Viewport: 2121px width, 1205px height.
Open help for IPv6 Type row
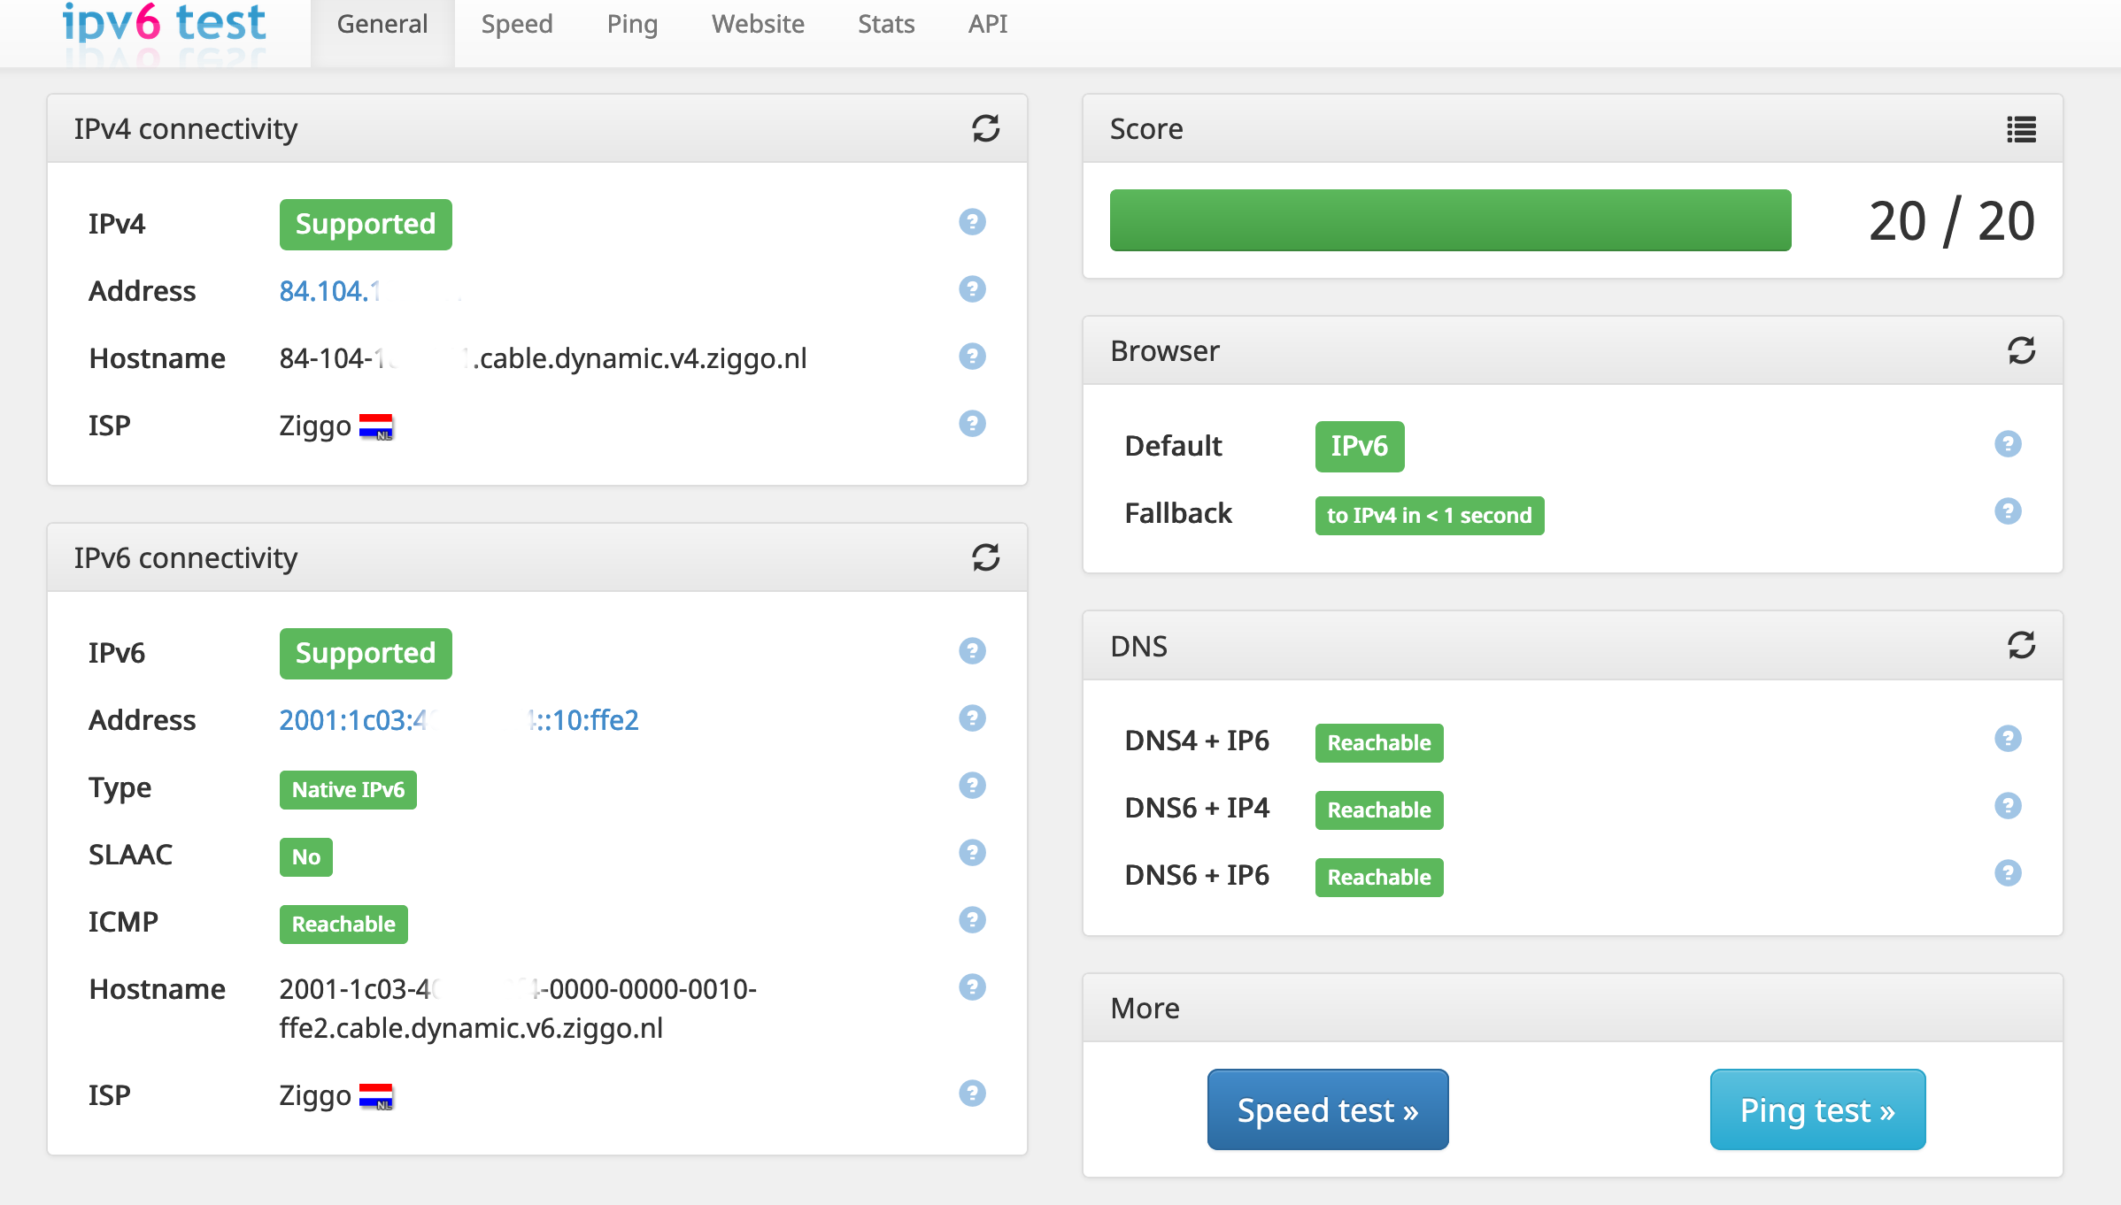[x=972, y=786]
